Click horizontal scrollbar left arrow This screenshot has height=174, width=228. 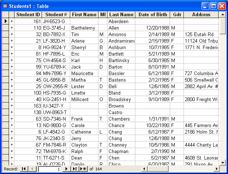click(144, 169)
